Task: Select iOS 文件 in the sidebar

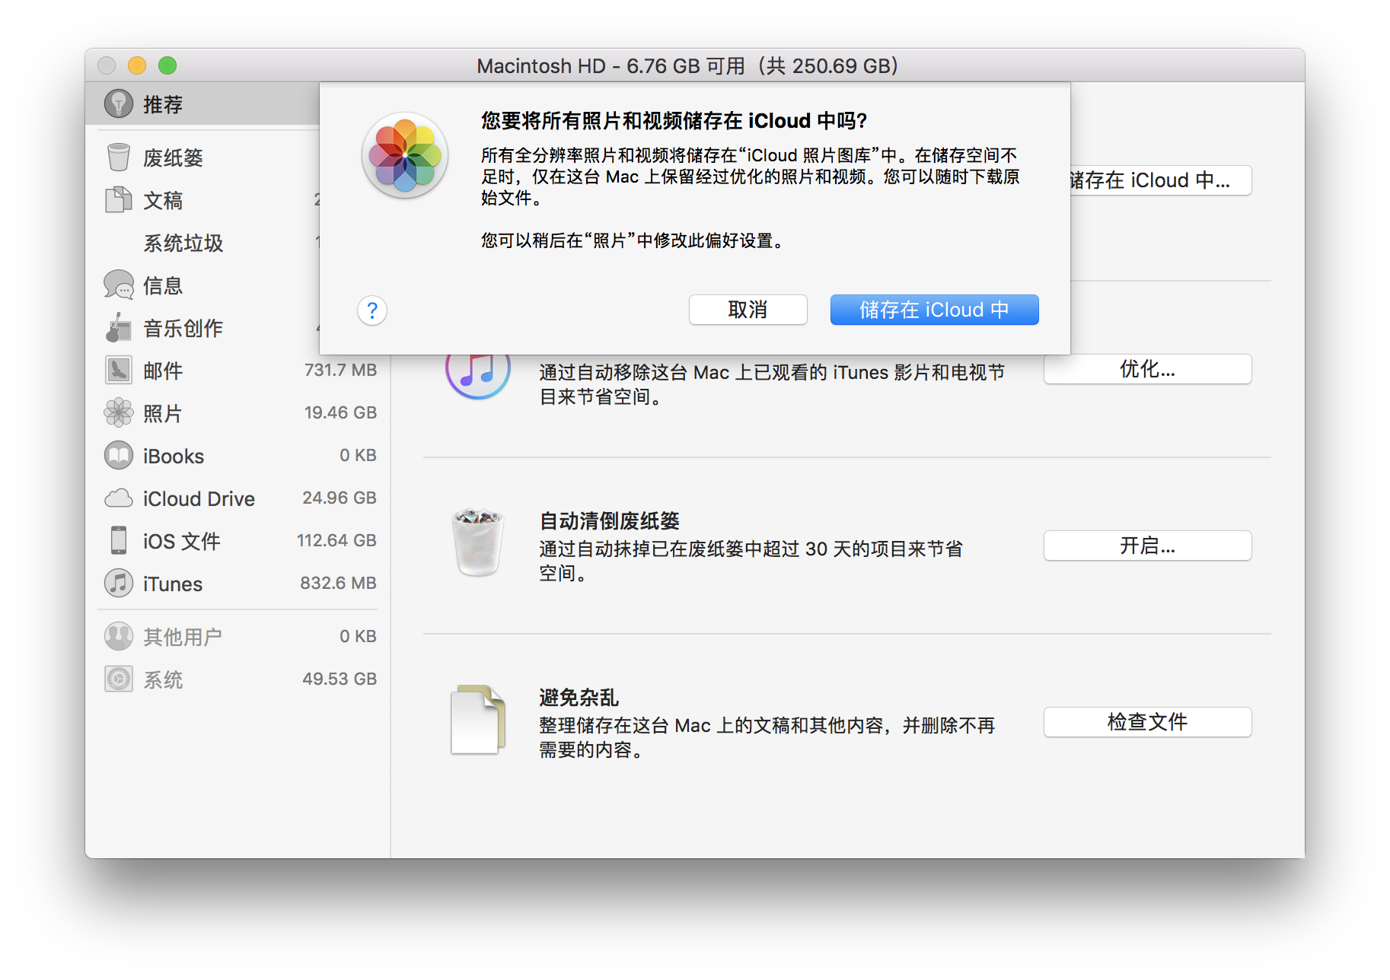Action: [238, 541]
